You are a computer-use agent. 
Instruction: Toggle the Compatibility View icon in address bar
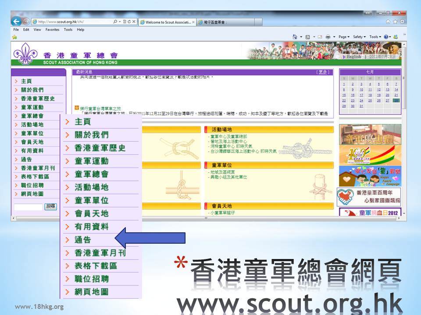click(x=124, y=22)
